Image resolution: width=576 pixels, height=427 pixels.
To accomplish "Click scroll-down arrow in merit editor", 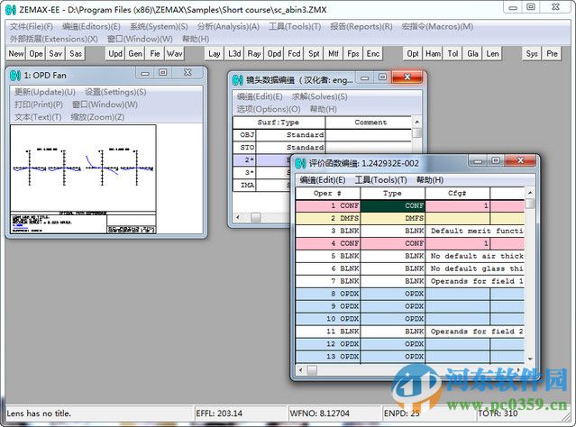I will 530,359.
